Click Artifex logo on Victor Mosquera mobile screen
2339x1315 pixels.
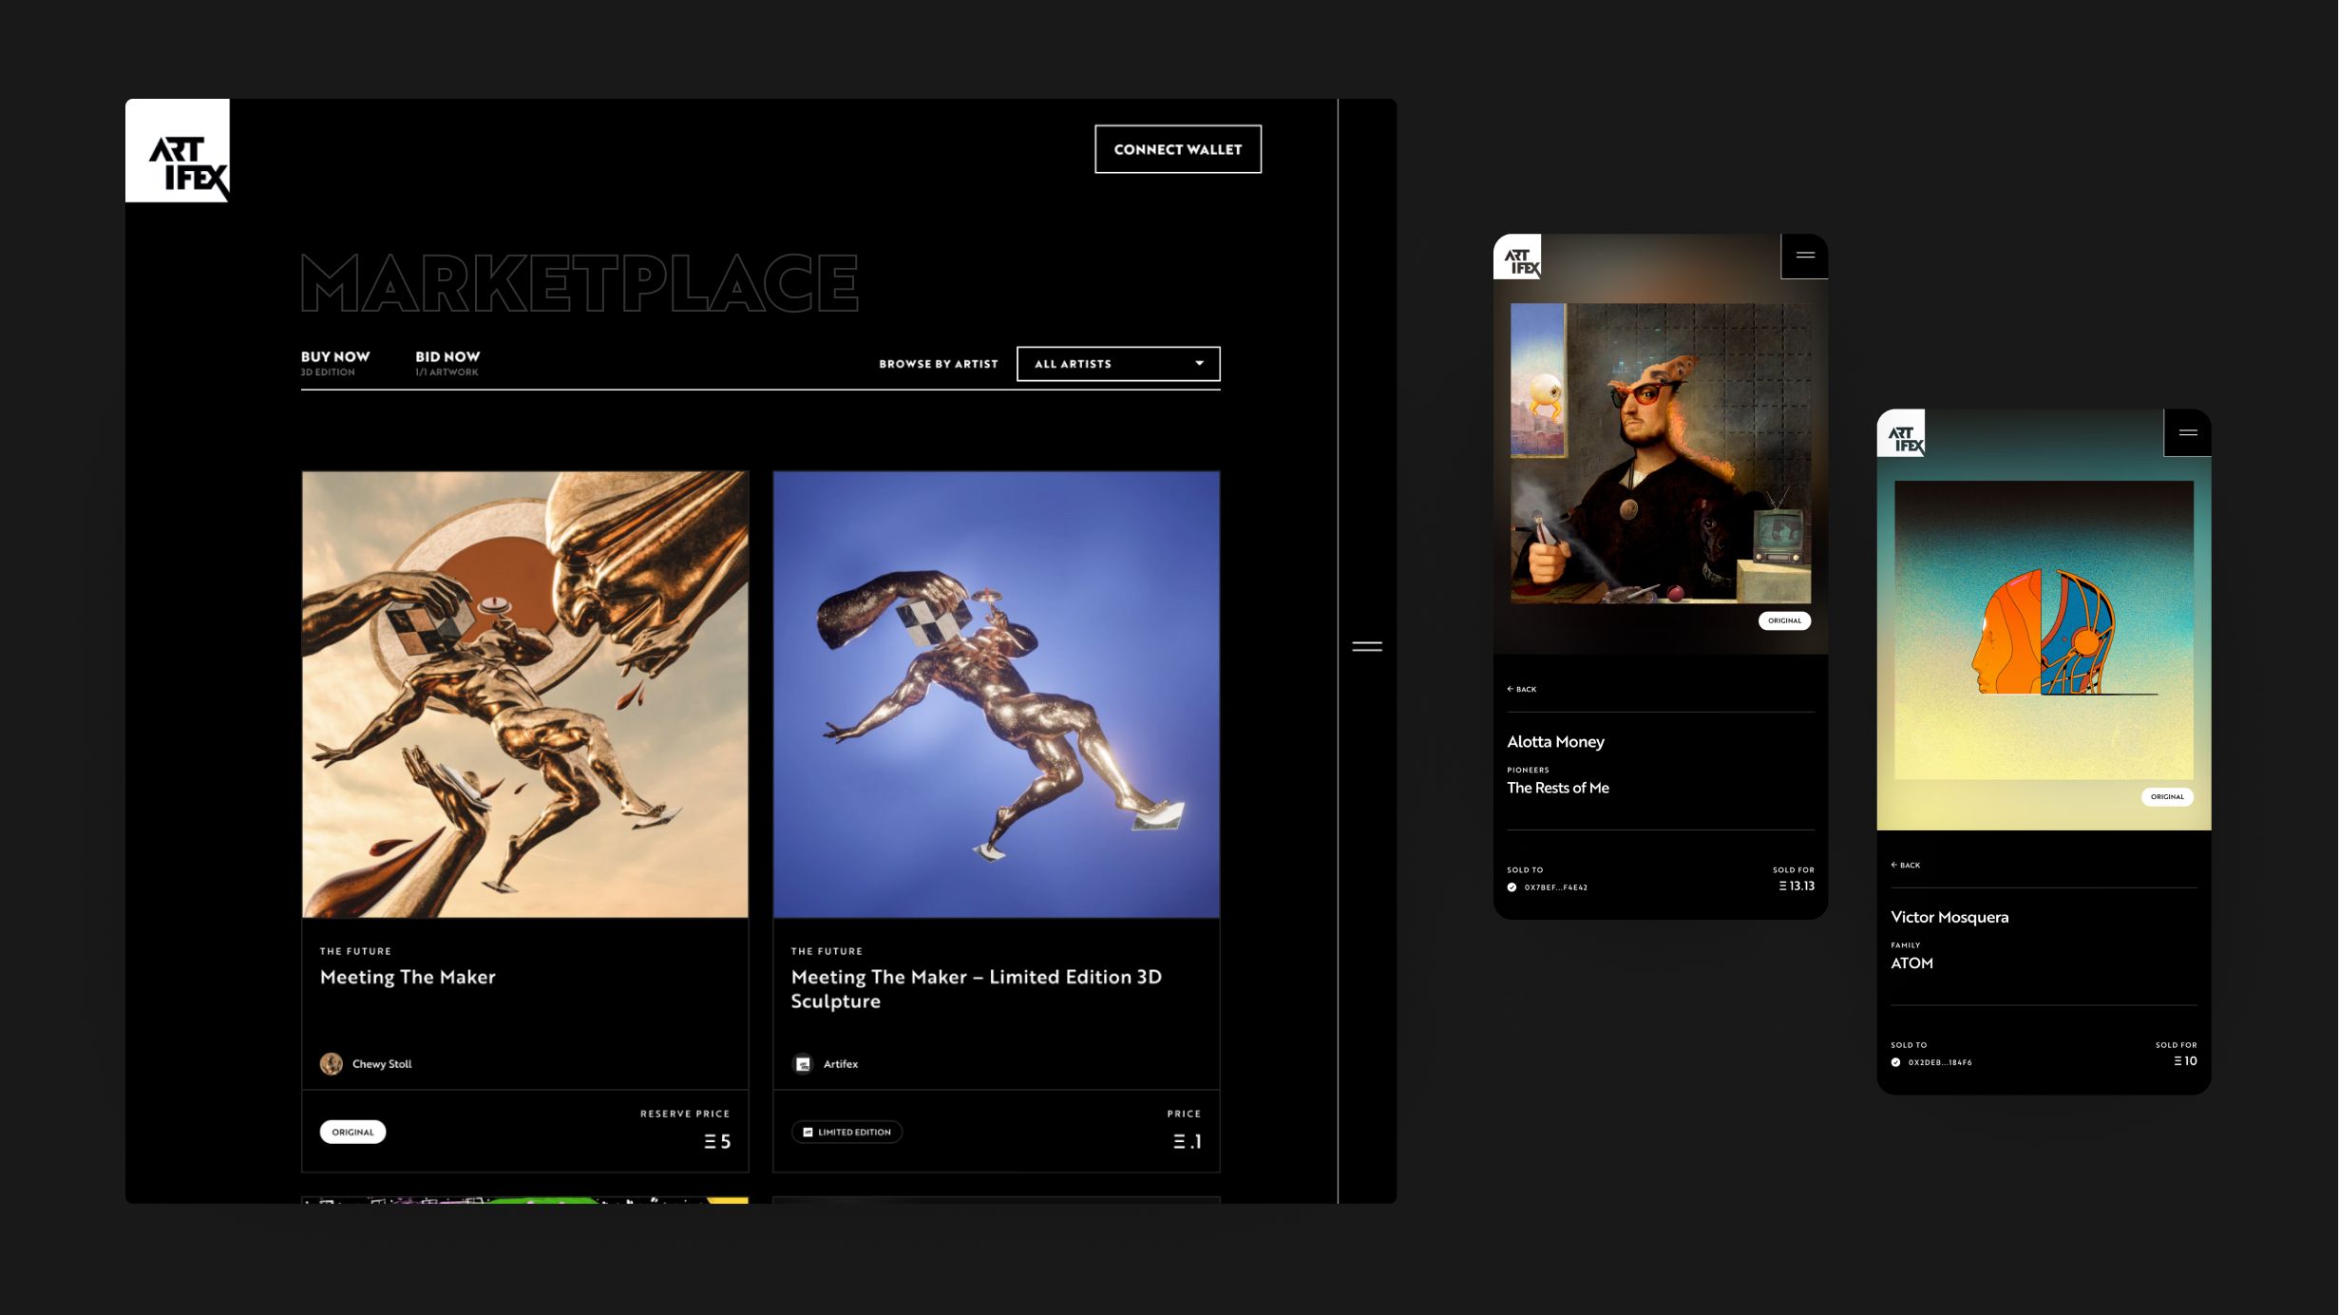point(1901,434)
